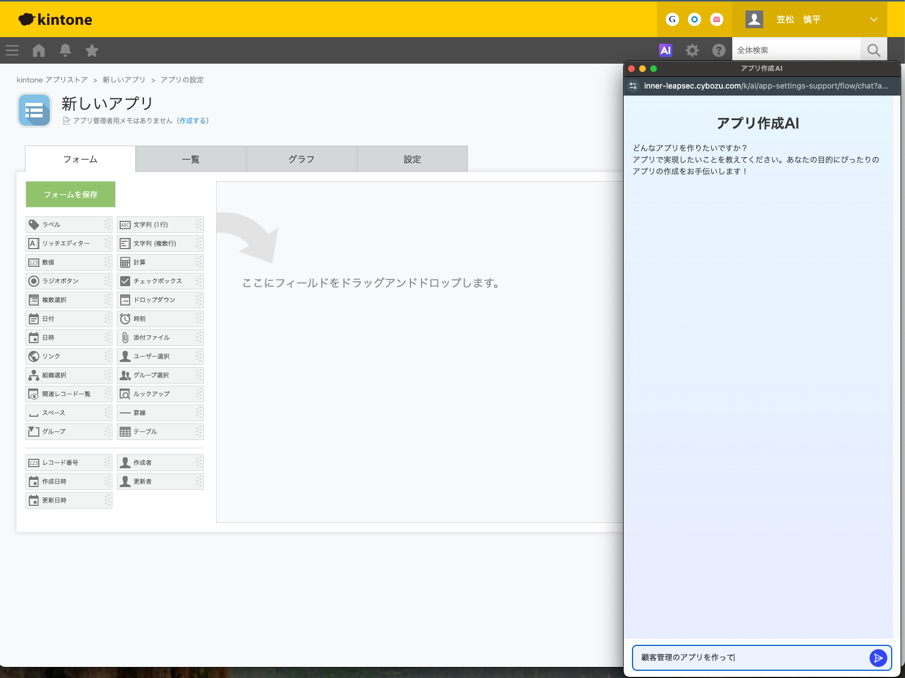Viewport: 905px width, 678px height.
Task: Switch to the グラフ tab
Action: (x=301, y=159)
